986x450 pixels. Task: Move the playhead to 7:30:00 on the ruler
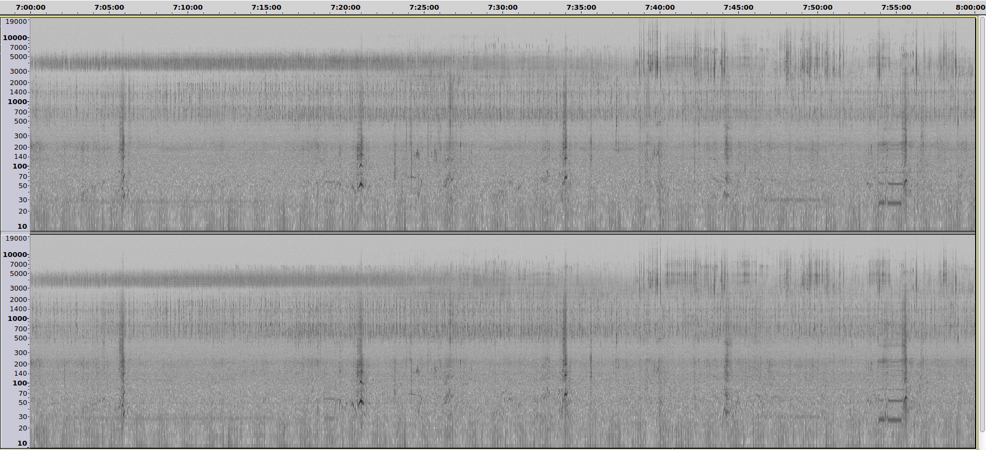502,8
